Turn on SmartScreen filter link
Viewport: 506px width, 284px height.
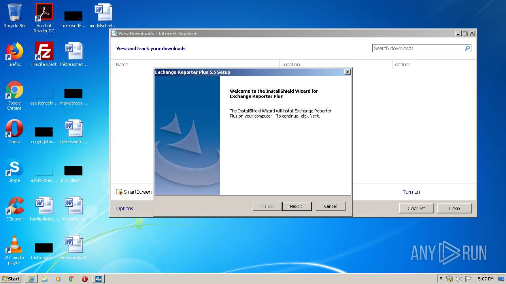tap(411, 192)
